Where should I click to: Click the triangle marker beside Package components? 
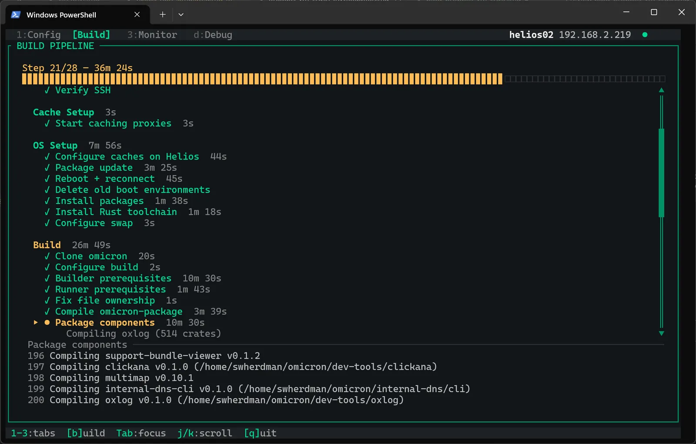pyautogui.click(x=36, y=323)
